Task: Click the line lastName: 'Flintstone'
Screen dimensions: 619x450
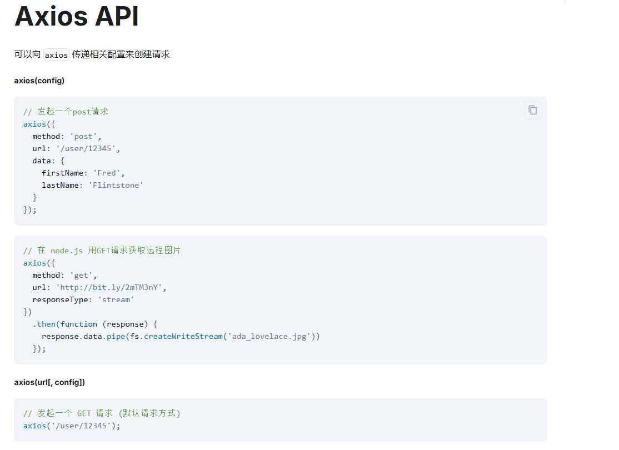Action: click(x=92, y=185)
